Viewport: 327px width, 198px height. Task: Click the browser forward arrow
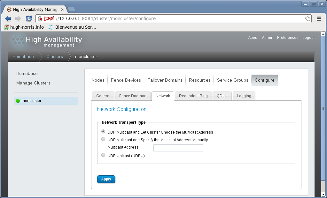coord(18,18)
